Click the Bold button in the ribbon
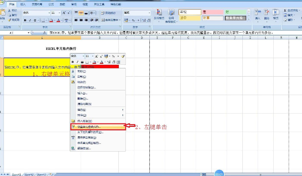 (x=25, y=20)
